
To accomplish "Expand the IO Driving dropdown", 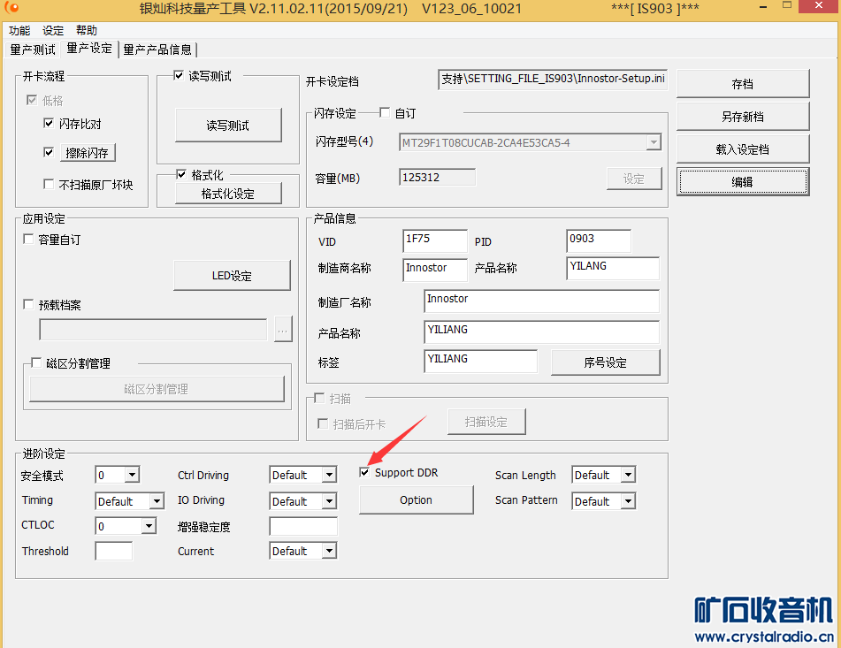I will coord(329,501).
